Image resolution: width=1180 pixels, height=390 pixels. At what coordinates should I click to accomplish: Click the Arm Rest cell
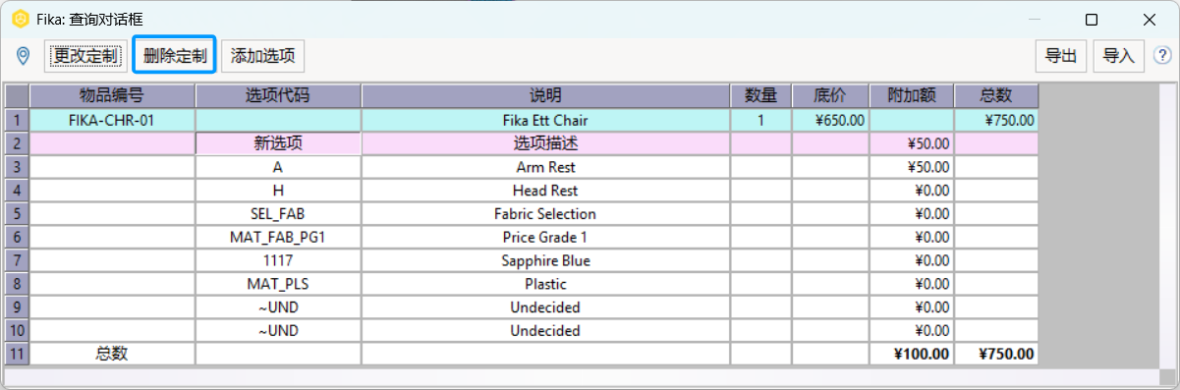tap(545, 167)
